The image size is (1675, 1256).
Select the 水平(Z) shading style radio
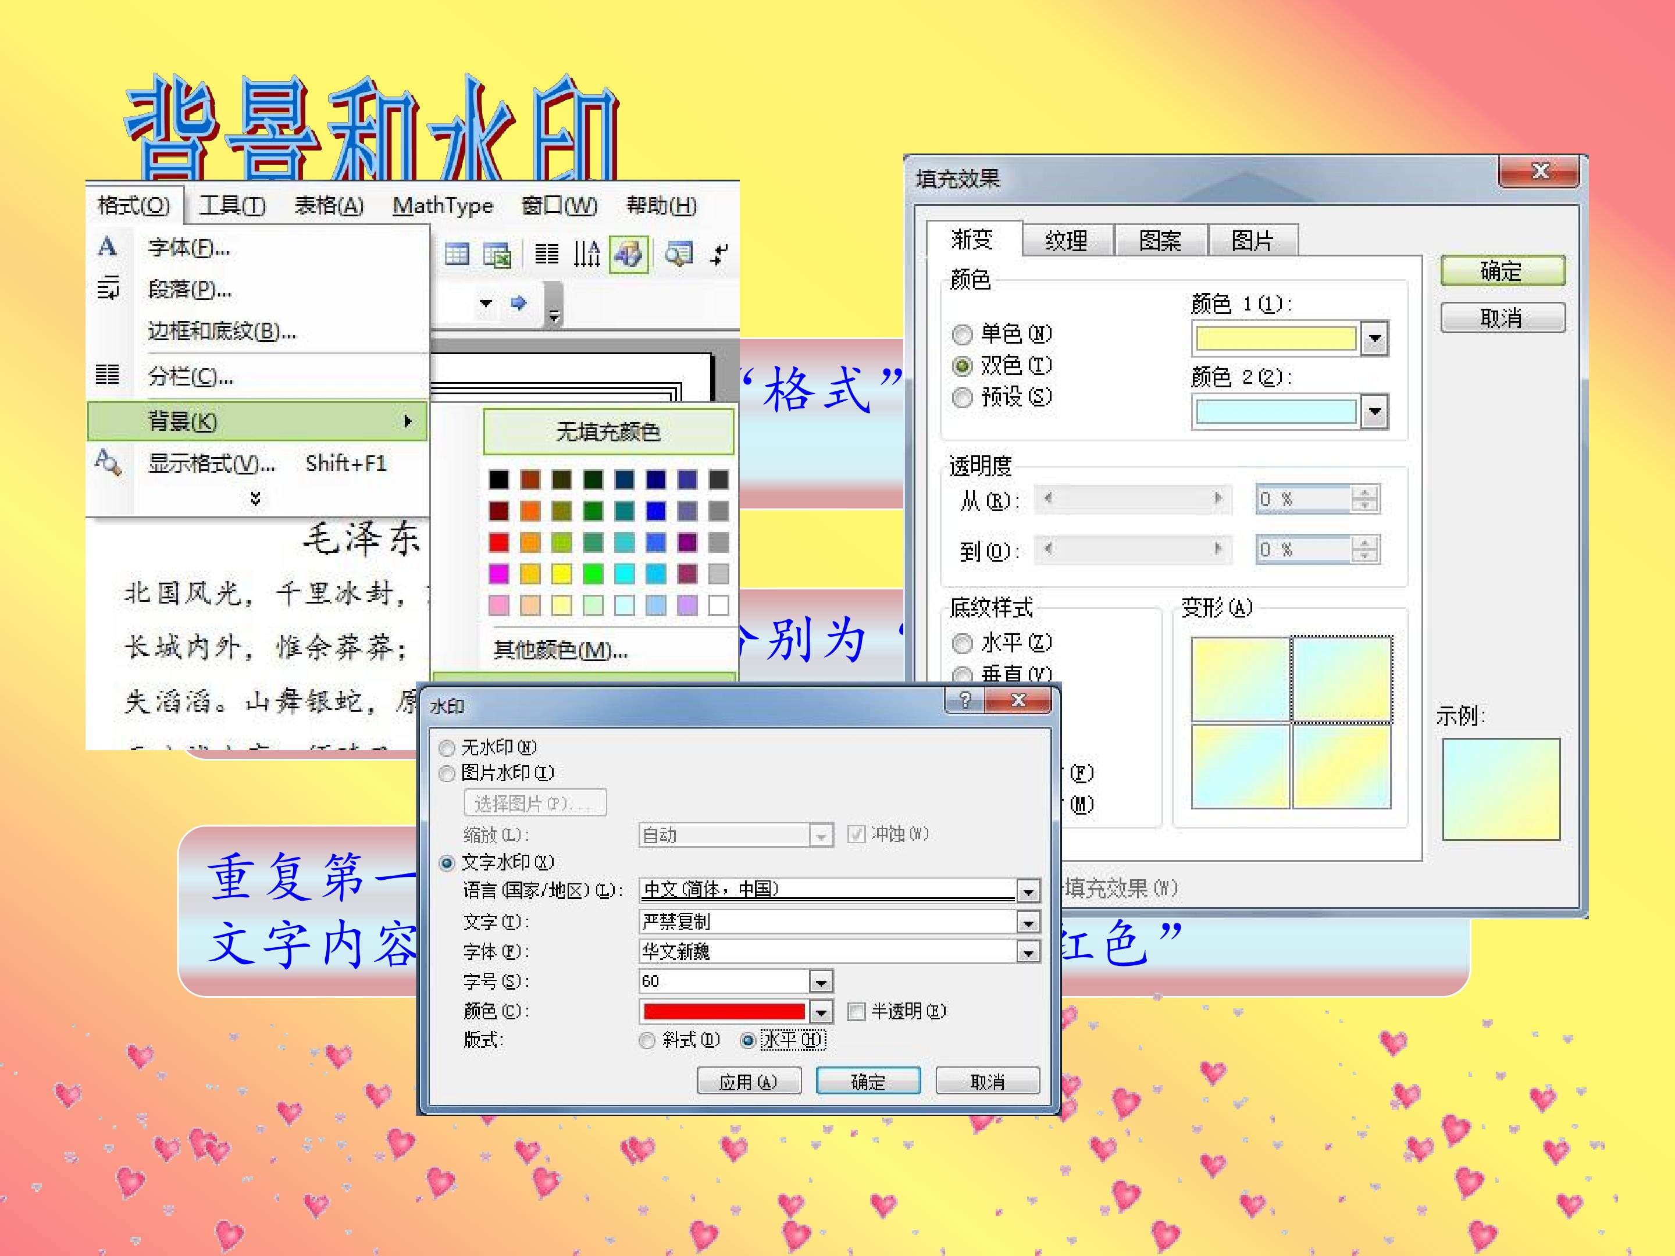(962, 644)
